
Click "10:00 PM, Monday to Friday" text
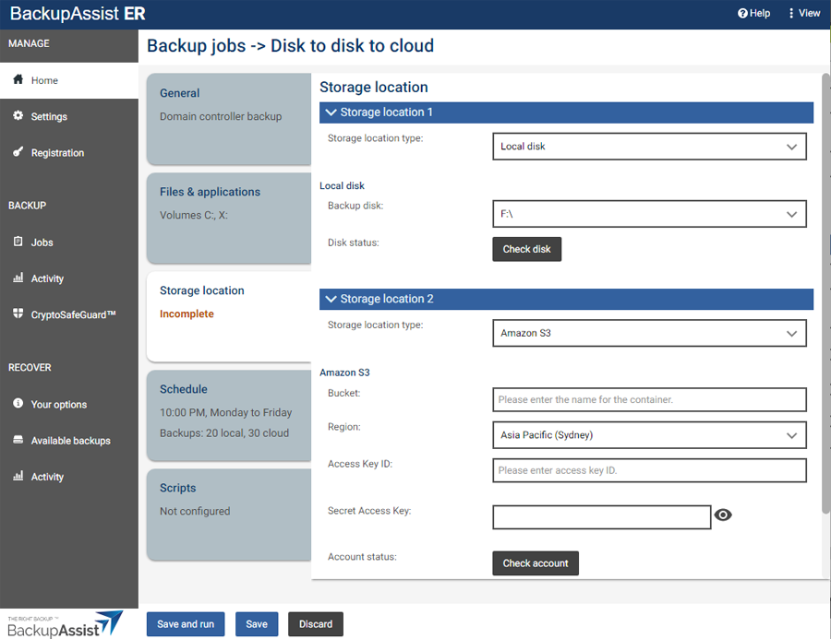point(226,412)
